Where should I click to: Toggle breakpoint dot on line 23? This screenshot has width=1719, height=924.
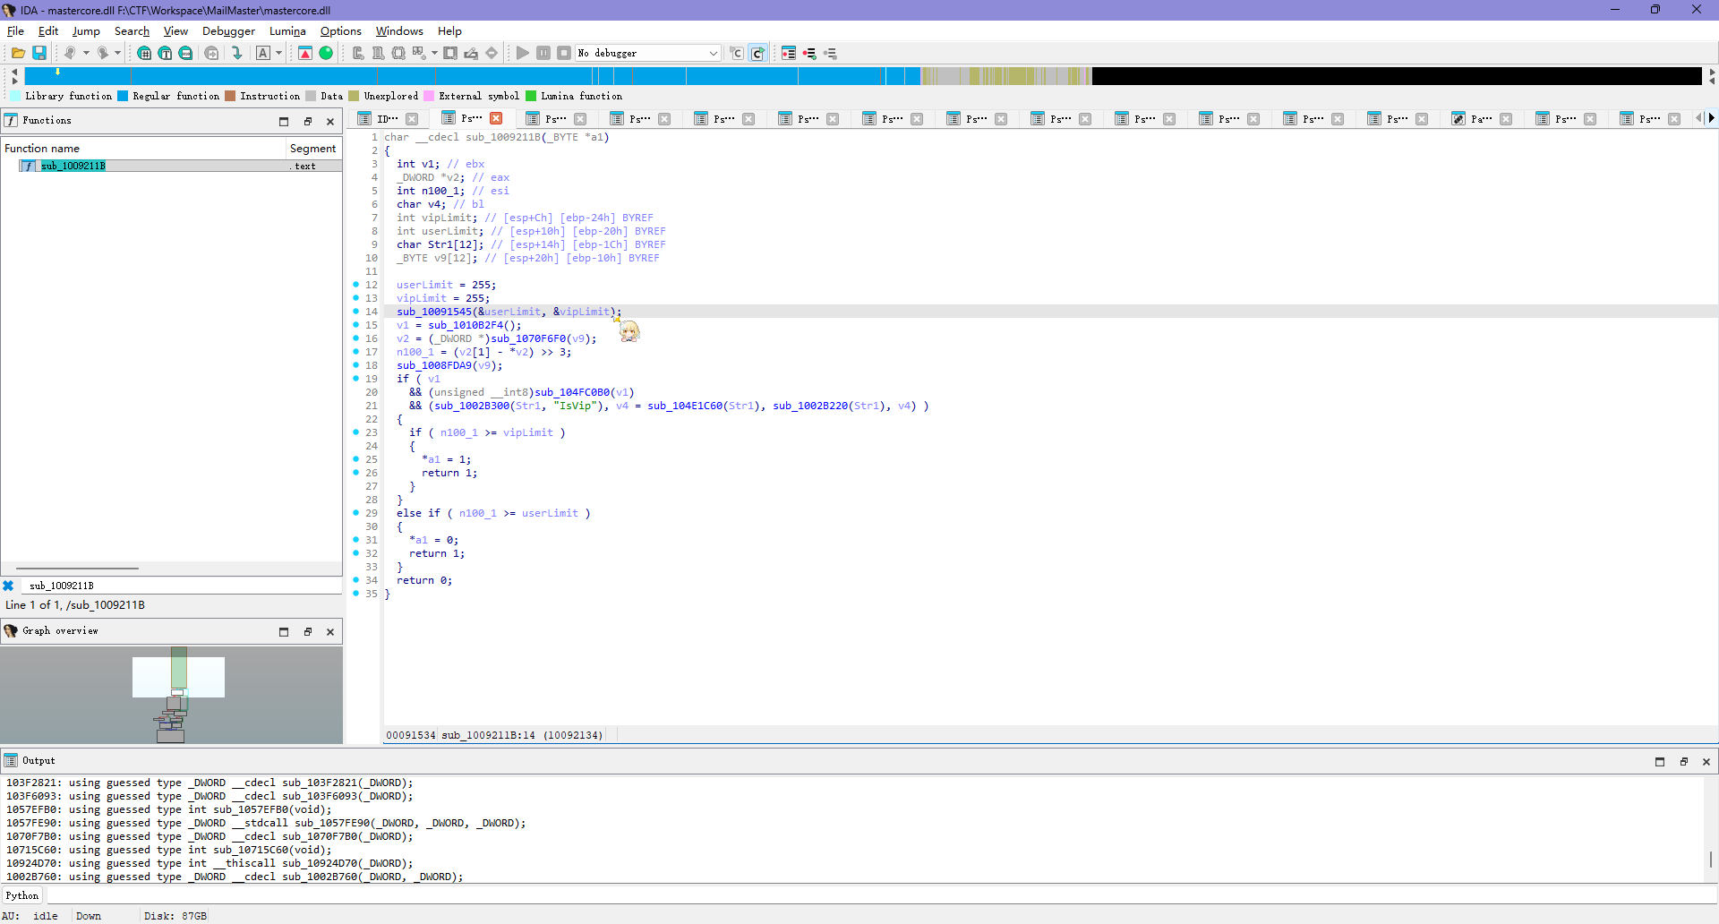(x=356, y=432)
